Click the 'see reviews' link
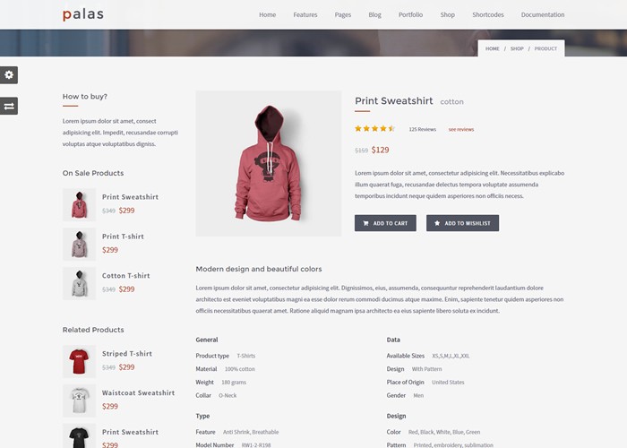This screenshot has width=627, height=448. pos(461,129)
